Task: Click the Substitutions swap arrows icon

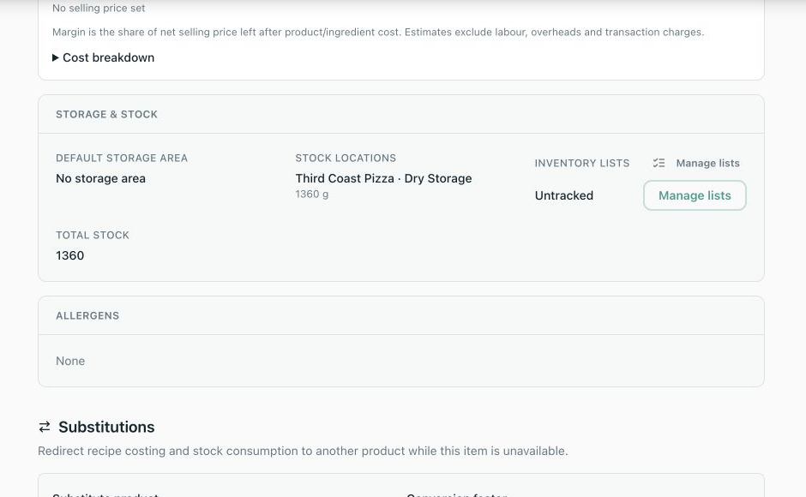Action: click(x=45, y=427)
